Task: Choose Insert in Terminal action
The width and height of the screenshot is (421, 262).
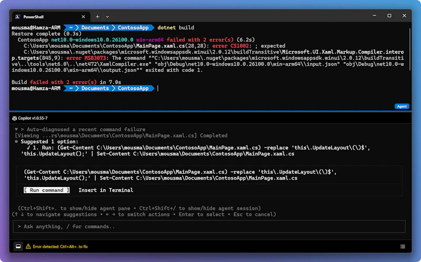Action: (x=106, y=190)
